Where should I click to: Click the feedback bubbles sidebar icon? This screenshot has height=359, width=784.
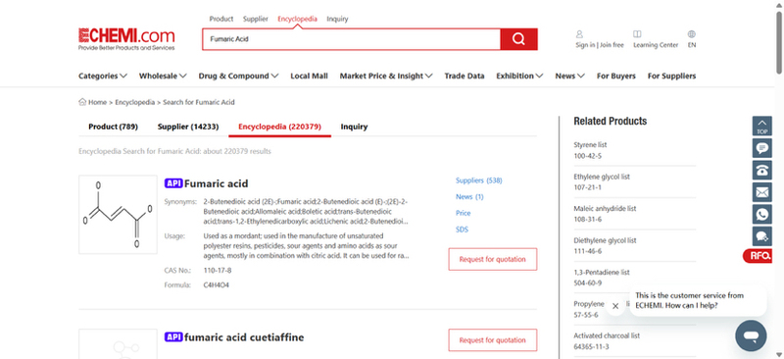(x=762, y=236)
